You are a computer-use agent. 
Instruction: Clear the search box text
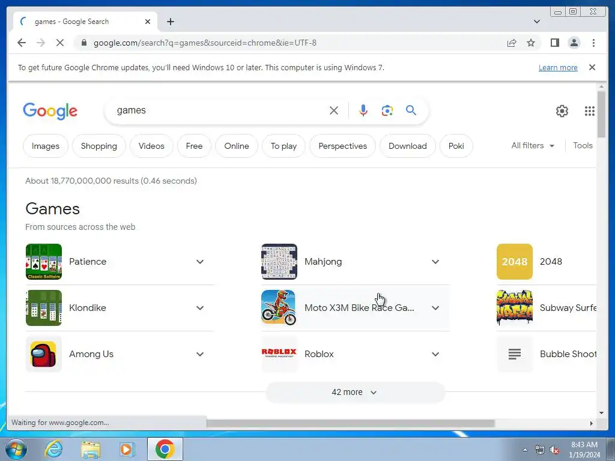point(334,110)
